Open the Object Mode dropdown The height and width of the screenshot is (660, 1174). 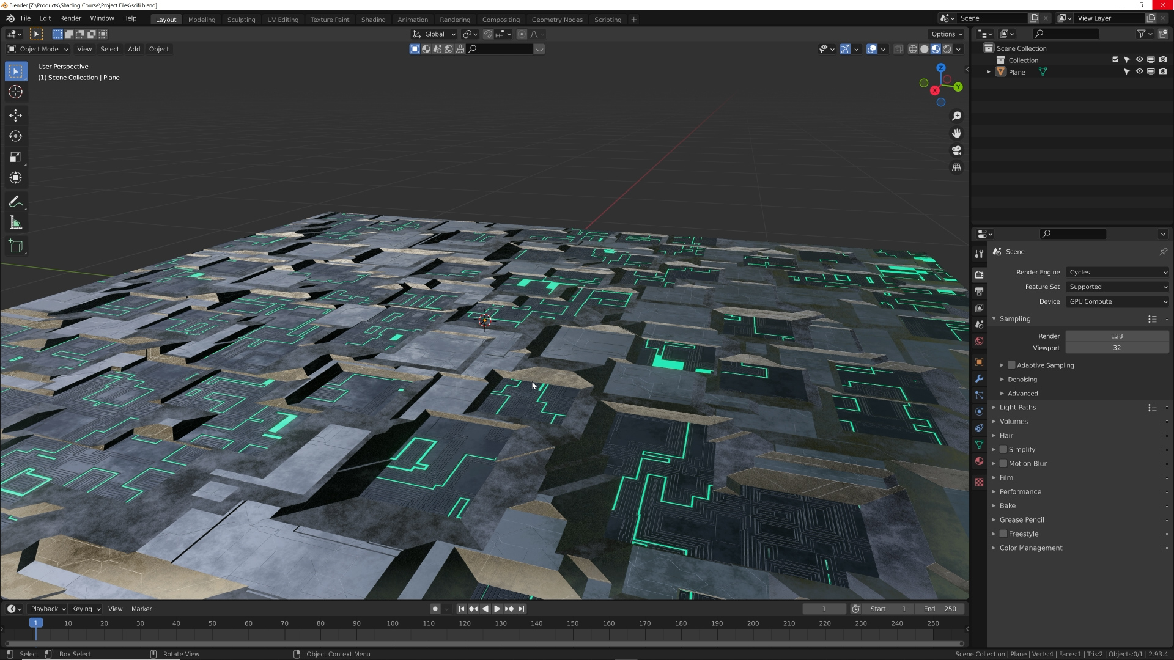[x=38, y=50]
